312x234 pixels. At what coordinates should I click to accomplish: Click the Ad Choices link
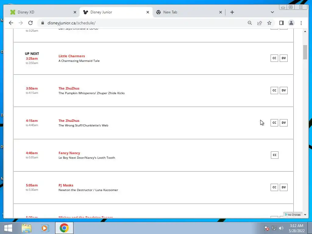293,215
